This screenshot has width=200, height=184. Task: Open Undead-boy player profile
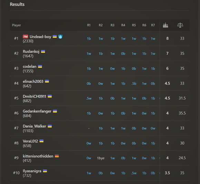[x=40, y=37]
